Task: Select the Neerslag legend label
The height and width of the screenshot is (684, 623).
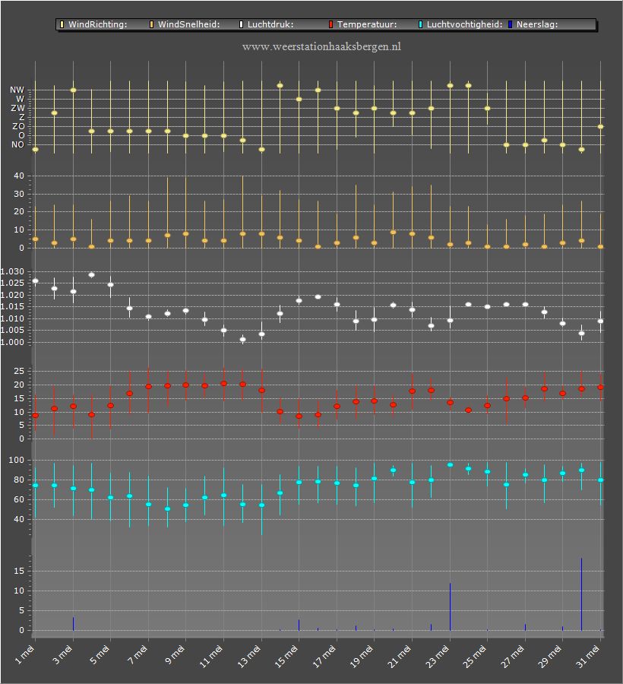Action: click(537, 24)
